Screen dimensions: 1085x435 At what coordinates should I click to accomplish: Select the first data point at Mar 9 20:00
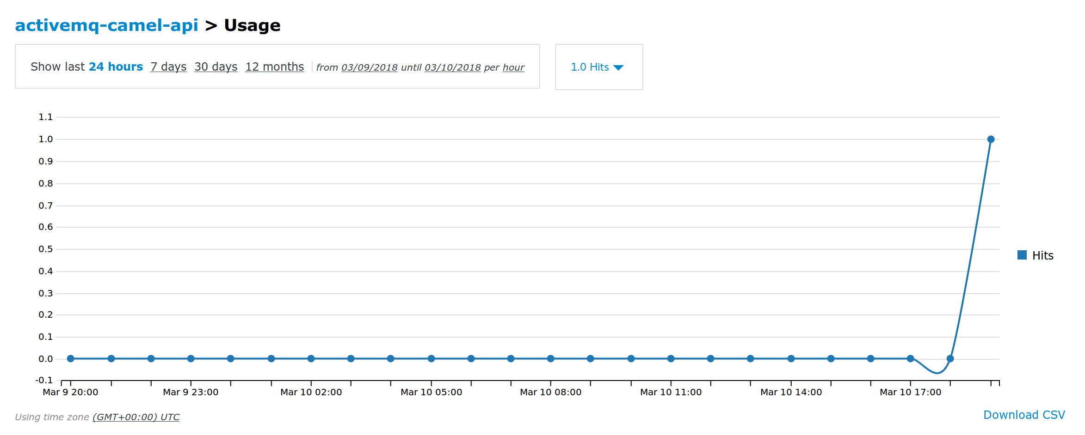(x=71, y=359)
